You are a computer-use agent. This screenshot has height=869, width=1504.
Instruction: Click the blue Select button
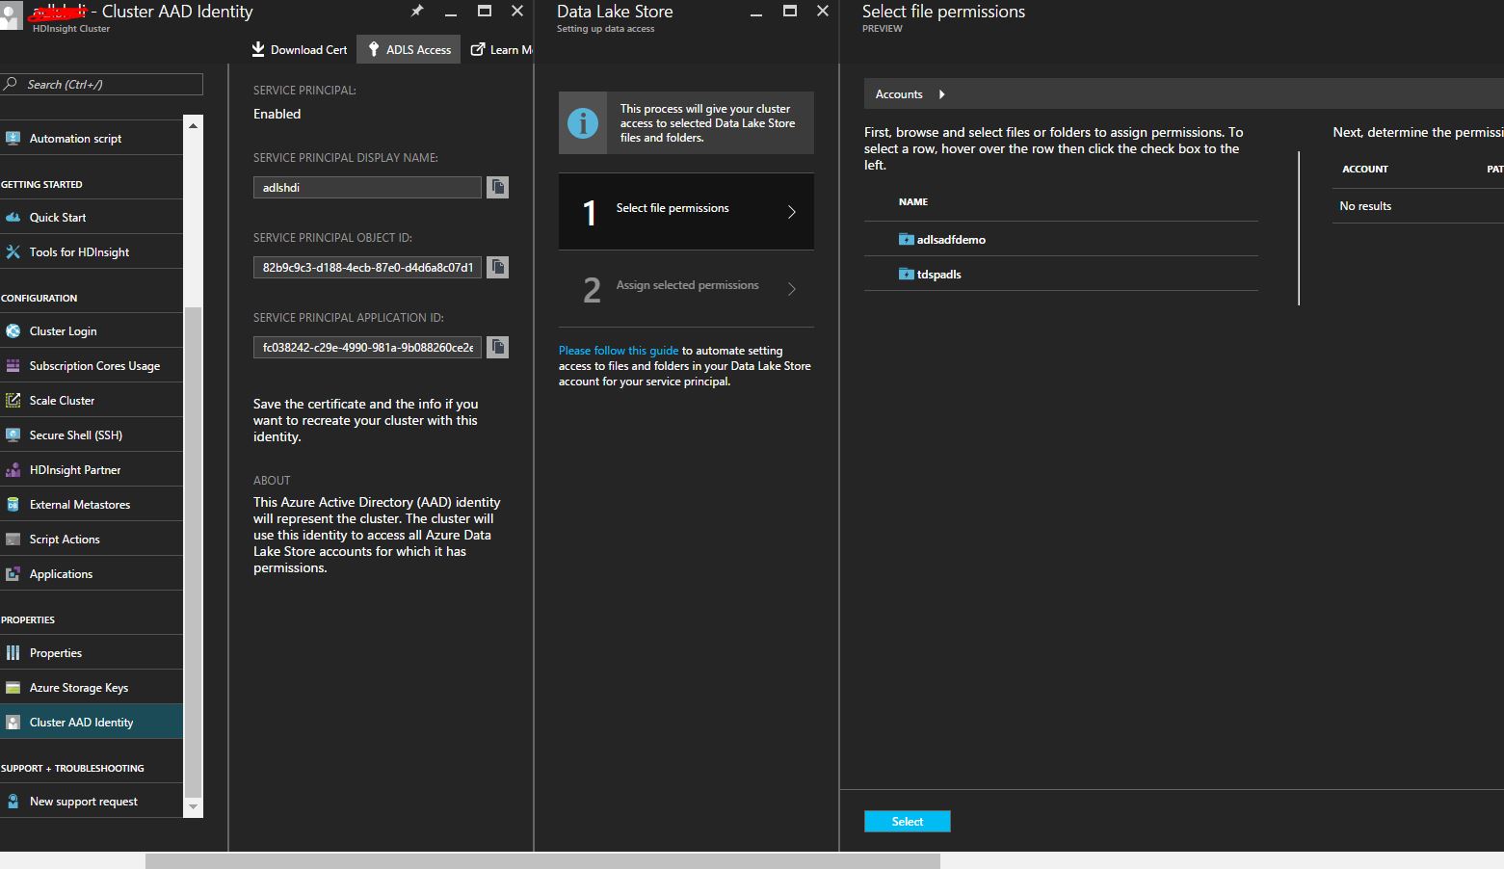point(908,821)
